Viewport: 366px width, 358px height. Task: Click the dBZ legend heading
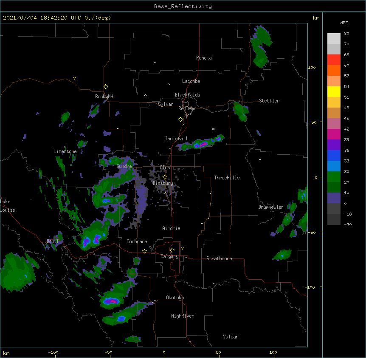344,23
